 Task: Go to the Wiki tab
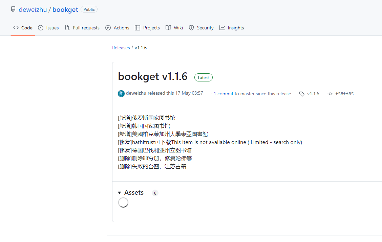click(174, 28)
